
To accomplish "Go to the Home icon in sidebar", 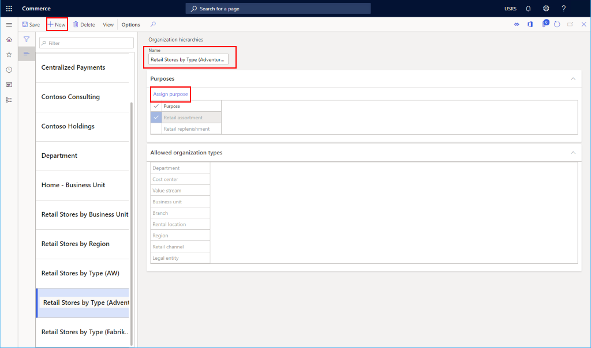I will [9, 40].
